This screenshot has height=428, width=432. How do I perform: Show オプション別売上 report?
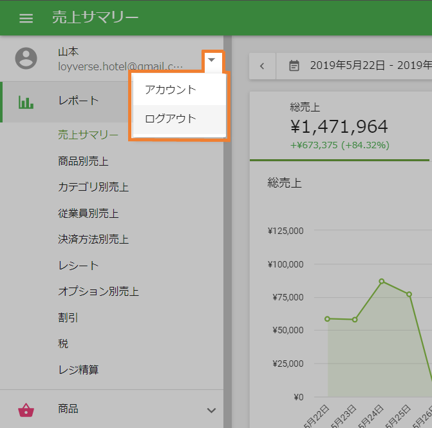coord(99,291)
